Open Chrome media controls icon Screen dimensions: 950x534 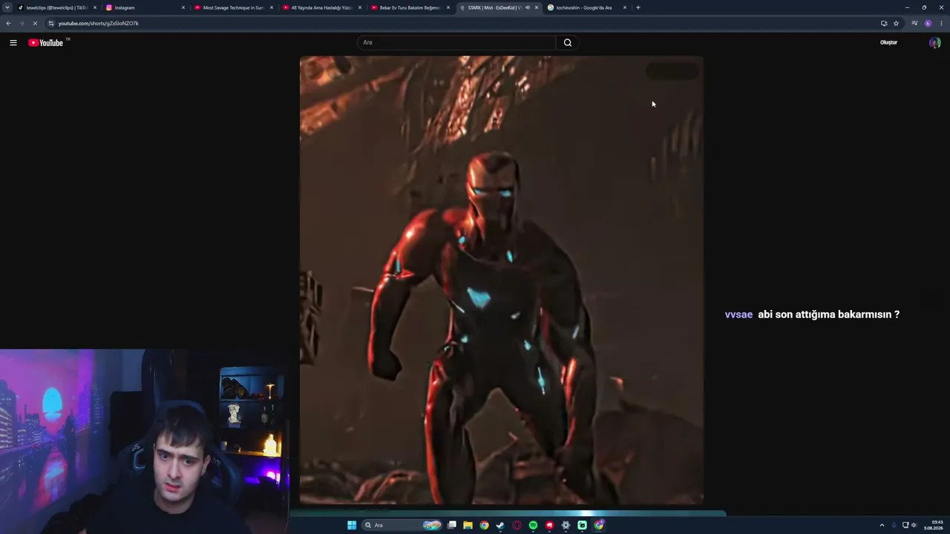(914, 23)
